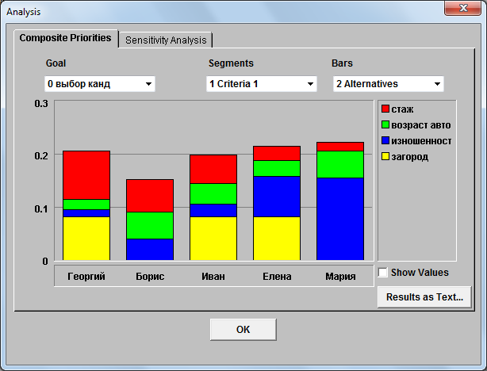Click the 'Results as Text...' button
This screenshot has width=487, height=371.
(424, 297)
